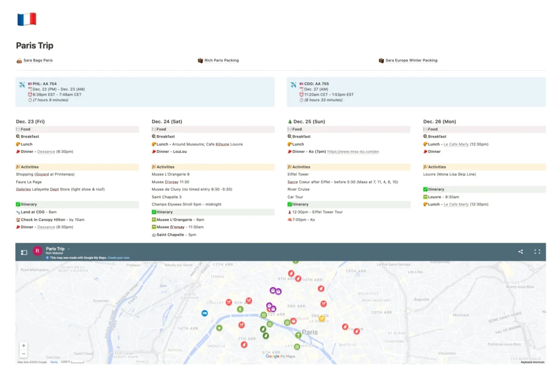The width and height of the screenshot is (556, 370).
Task: Click 'Dinner - LouLou' in Dec. 24
Action: click(172, 152)
